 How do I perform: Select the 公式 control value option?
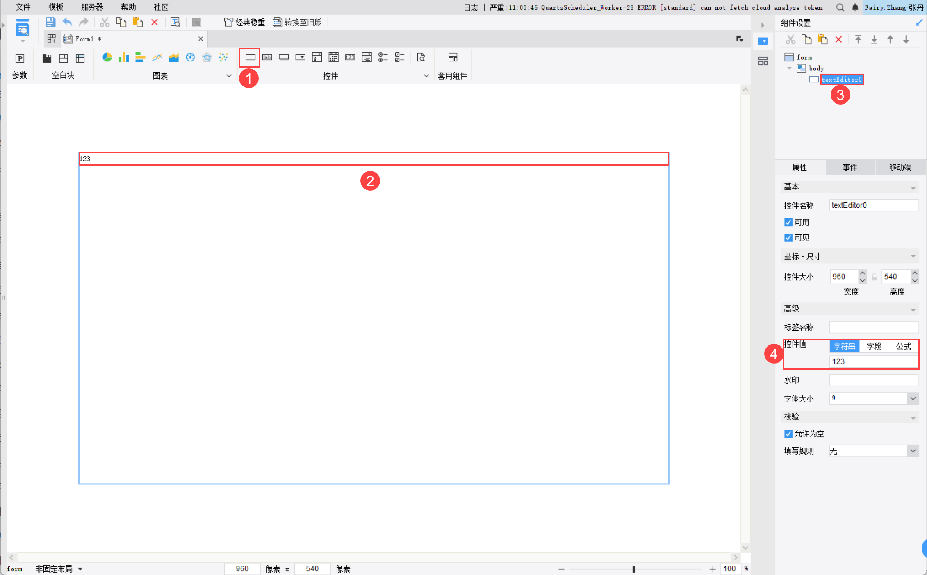point(903,346)
